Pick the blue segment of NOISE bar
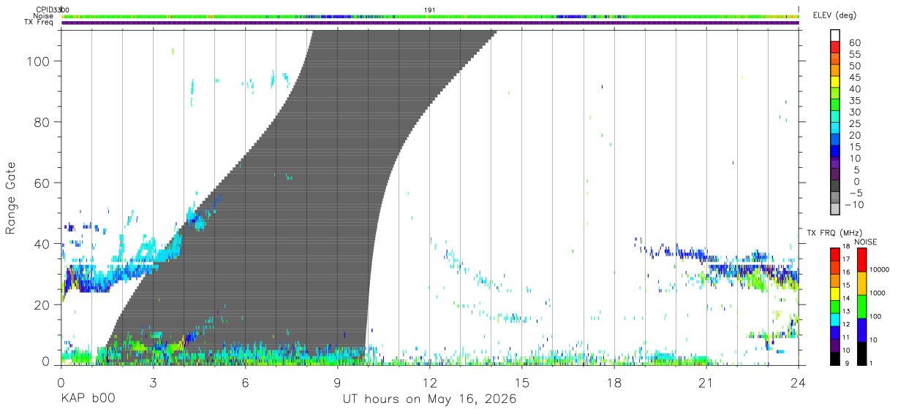898x414 pixels. 861,329
